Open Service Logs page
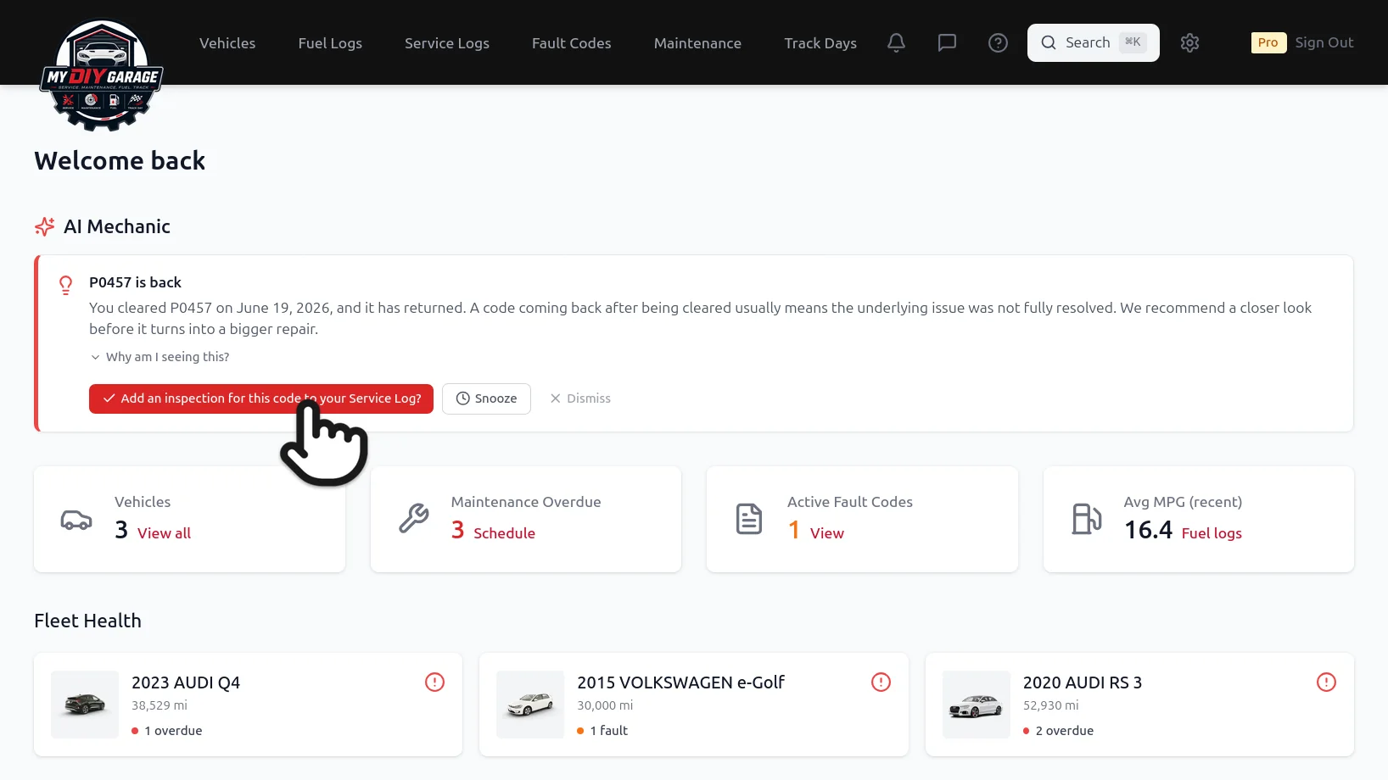 point(447,43)
